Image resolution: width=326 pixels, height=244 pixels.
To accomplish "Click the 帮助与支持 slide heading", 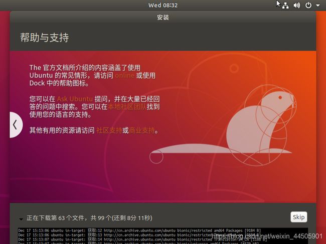I will tap(44, 37).
